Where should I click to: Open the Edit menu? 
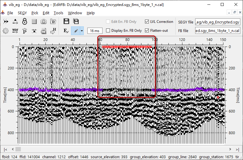pos(46,13)
